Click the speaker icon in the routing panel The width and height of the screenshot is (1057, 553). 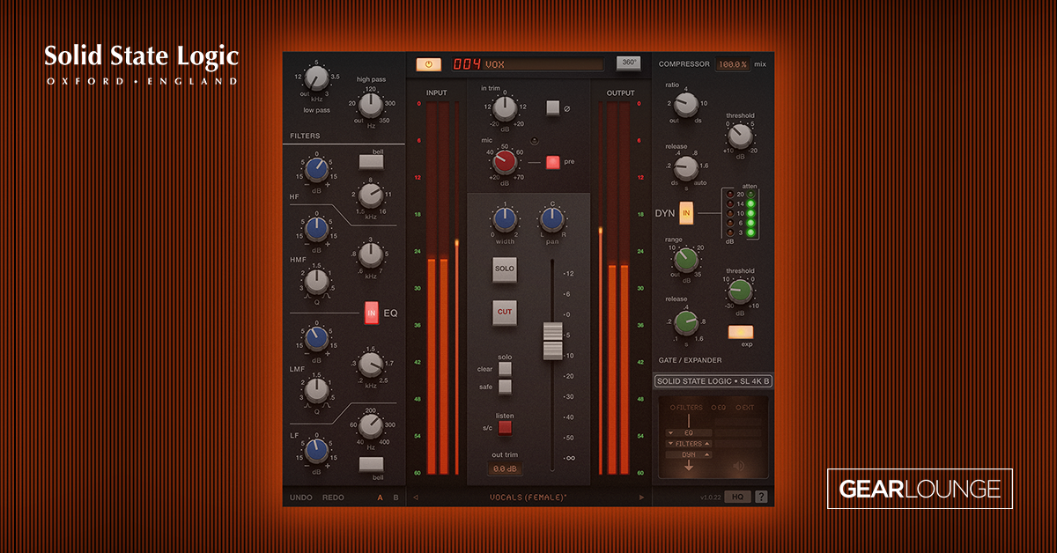tap(738, 466)
